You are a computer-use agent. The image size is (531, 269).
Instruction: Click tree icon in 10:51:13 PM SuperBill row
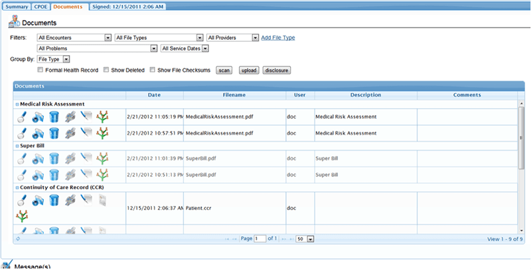(102, 175)
